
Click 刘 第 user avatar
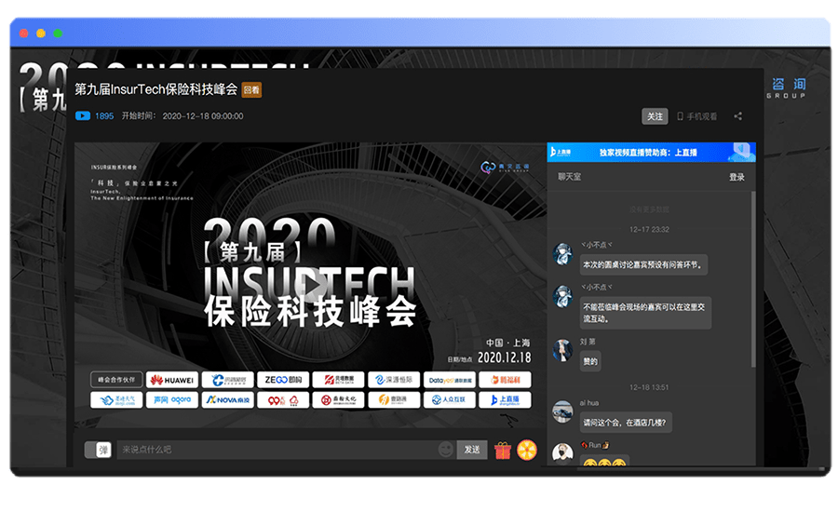pos(562,351)
